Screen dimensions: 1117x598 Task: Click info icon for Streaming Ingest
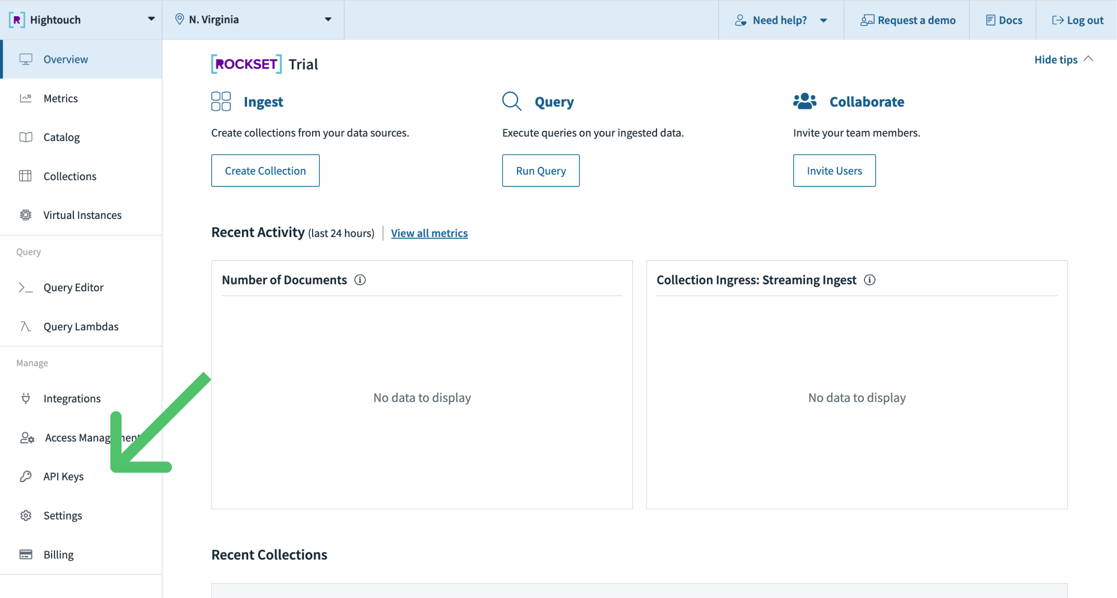(x=869, y=280)
